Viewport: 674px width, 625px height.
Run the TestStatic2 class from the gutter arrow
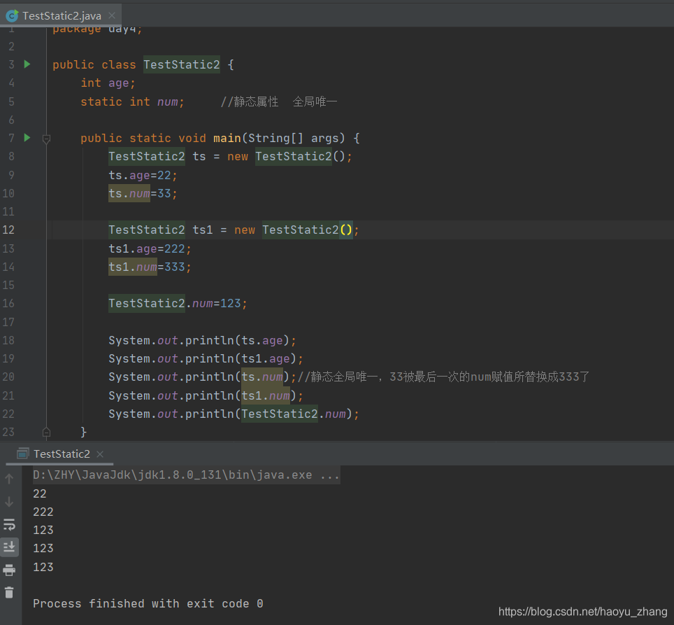point(27,64)
